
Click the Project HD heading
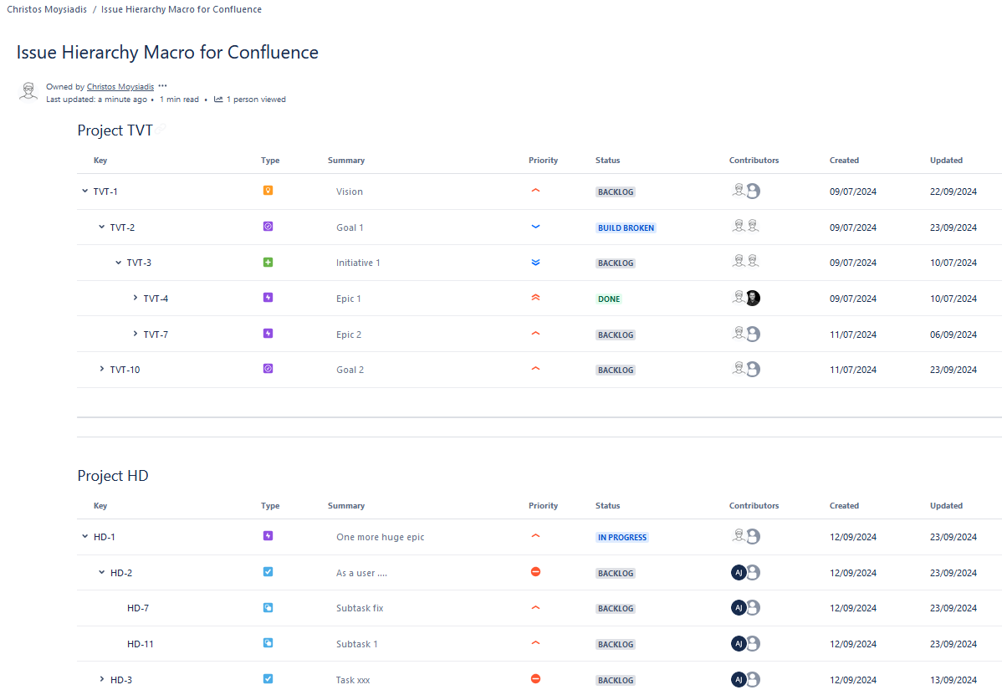coord(113,476)
